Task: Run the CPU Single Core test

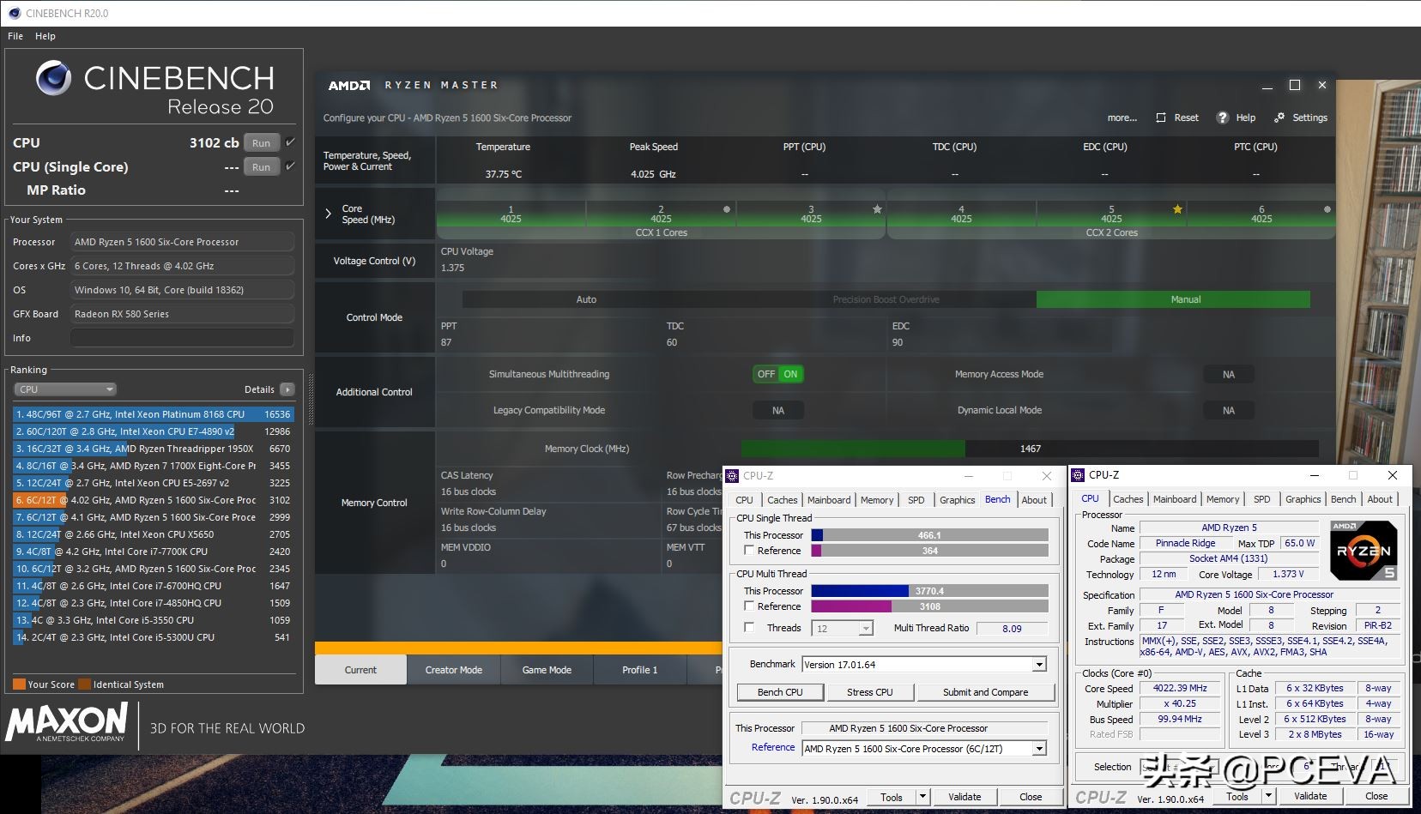Action: point(262,167)
